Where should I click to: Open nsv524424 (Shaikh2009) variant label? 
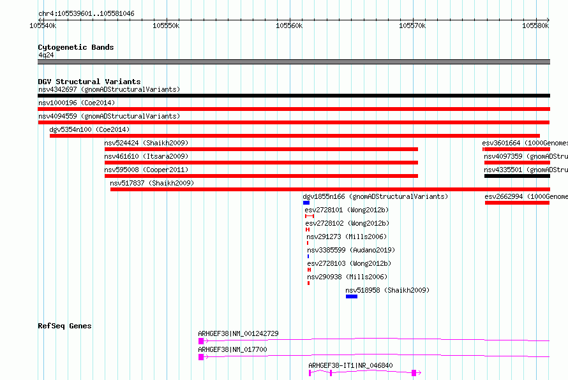(x=146, y=143)
